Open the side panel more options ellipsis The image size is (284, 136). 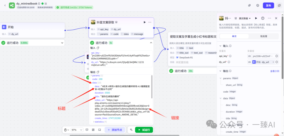[x=269, y=18]
